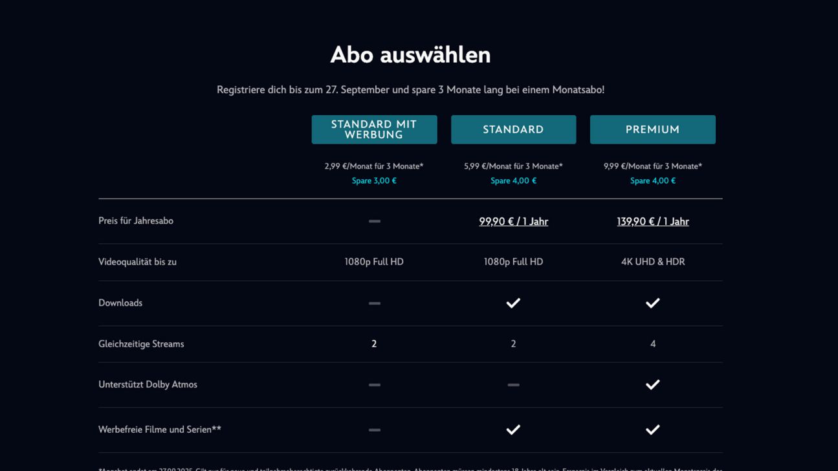
Task: Click the ad-free checkmark under Premium
Action: pos(652,430)
